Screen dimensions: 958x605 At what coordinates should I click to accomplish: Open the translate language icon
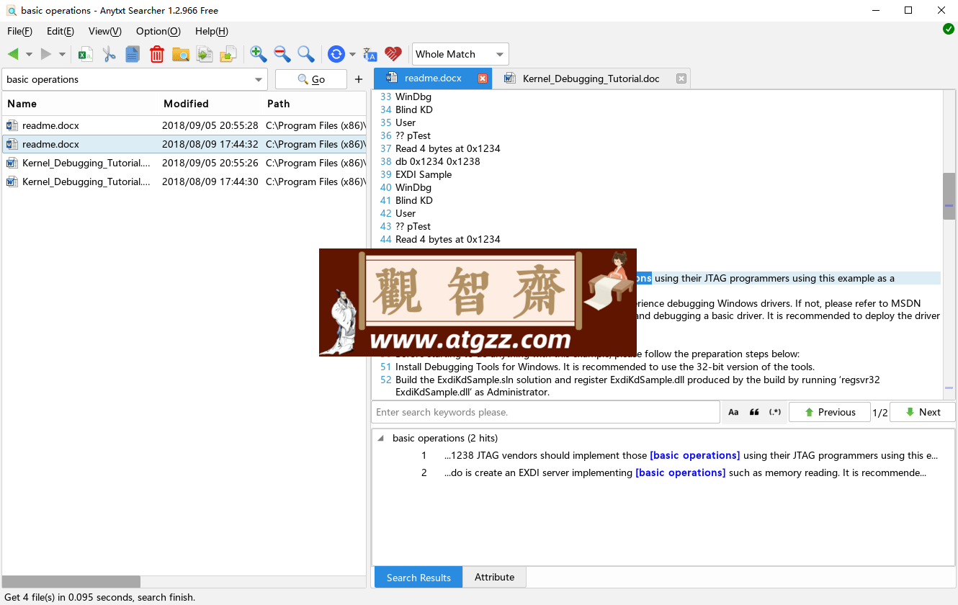(x=370, y=54)
